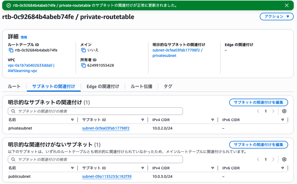
Task: Open settings gear in explicit subnet associations
Action: 284,111
